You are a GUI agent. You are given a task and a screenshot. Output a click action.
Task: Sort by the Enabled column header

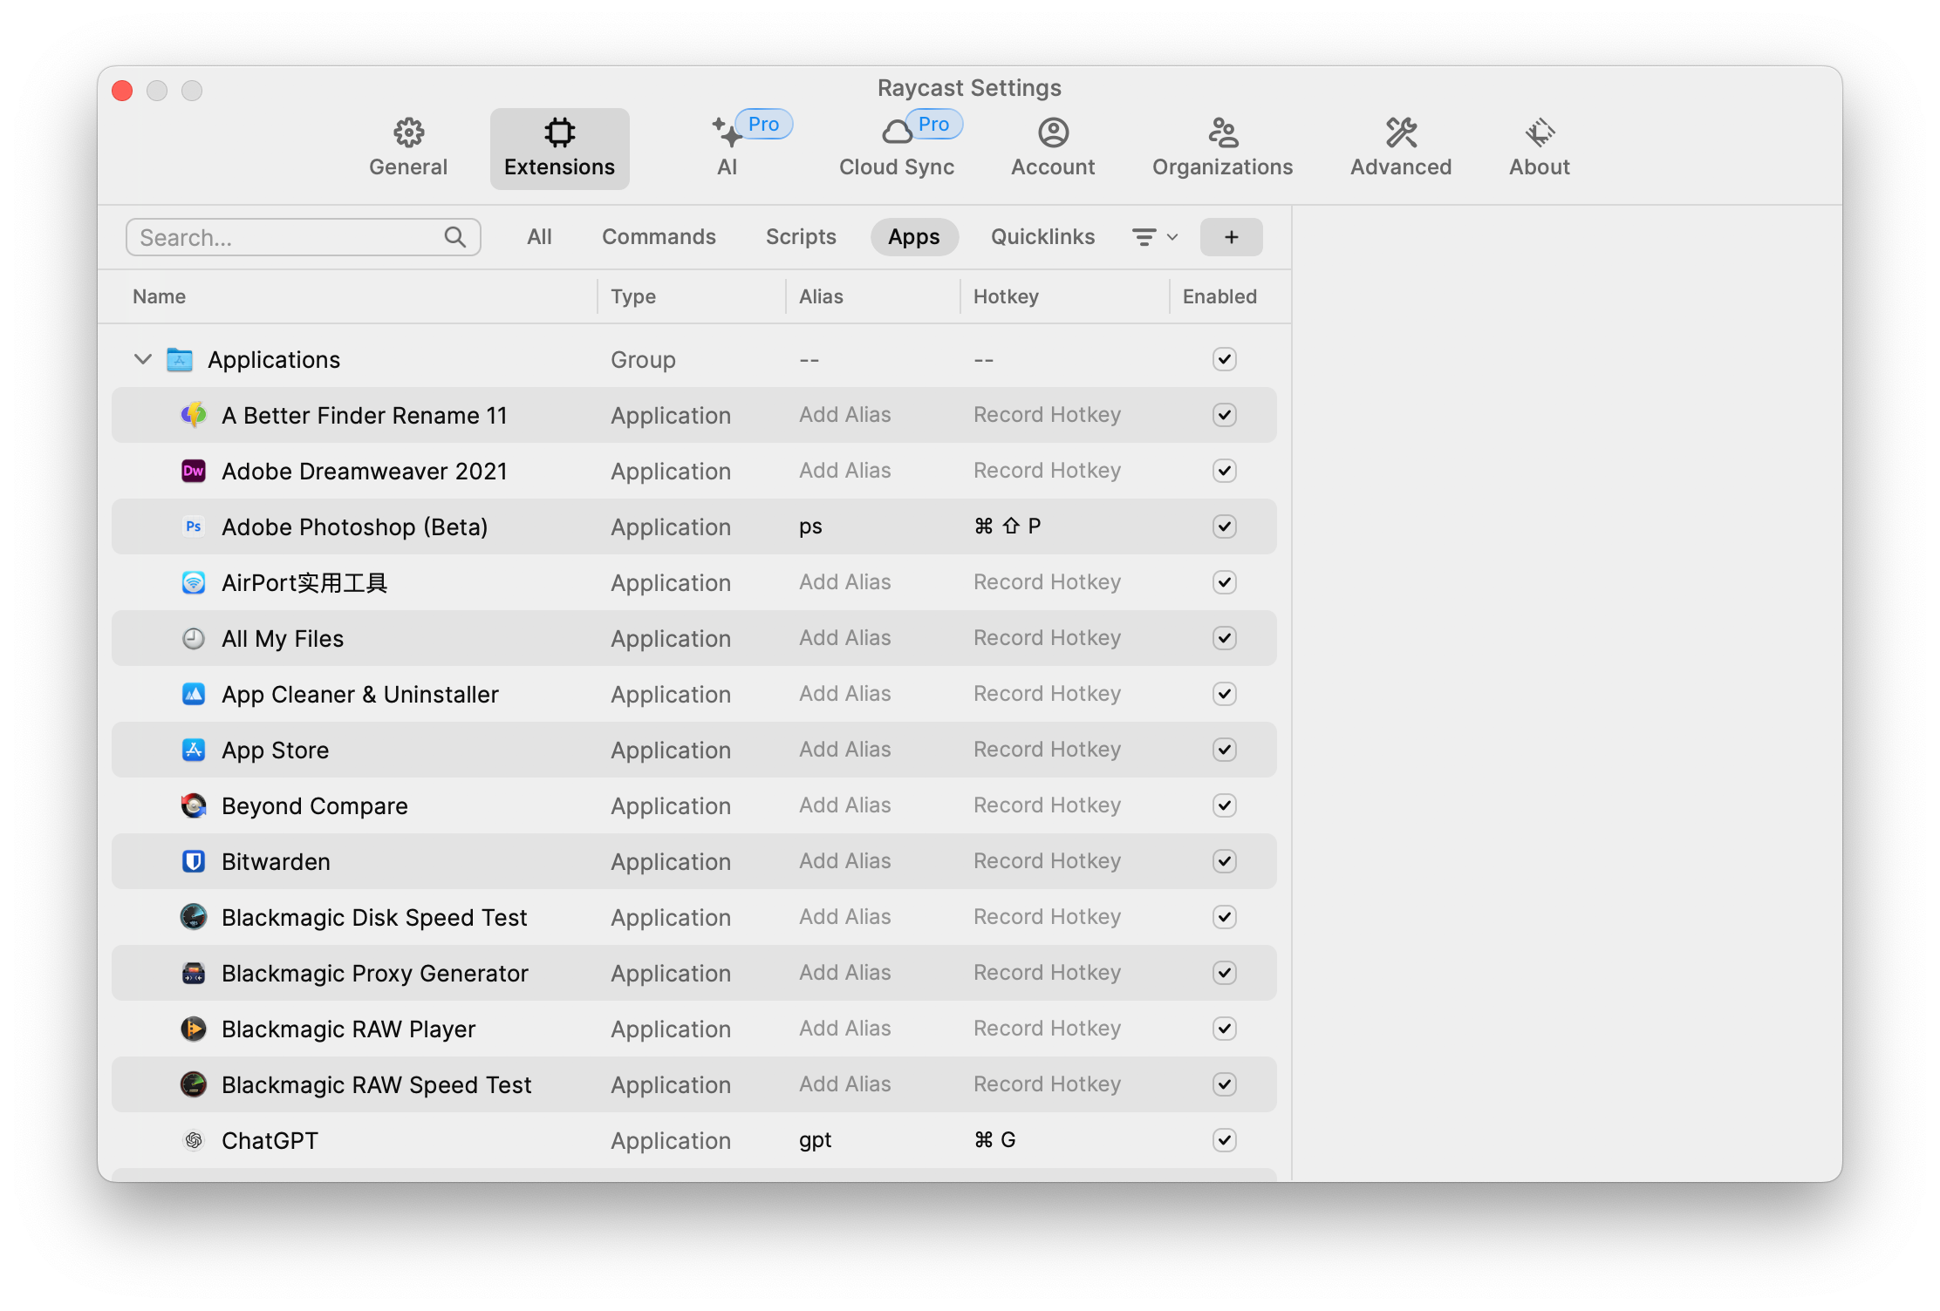coord(1219,296)
